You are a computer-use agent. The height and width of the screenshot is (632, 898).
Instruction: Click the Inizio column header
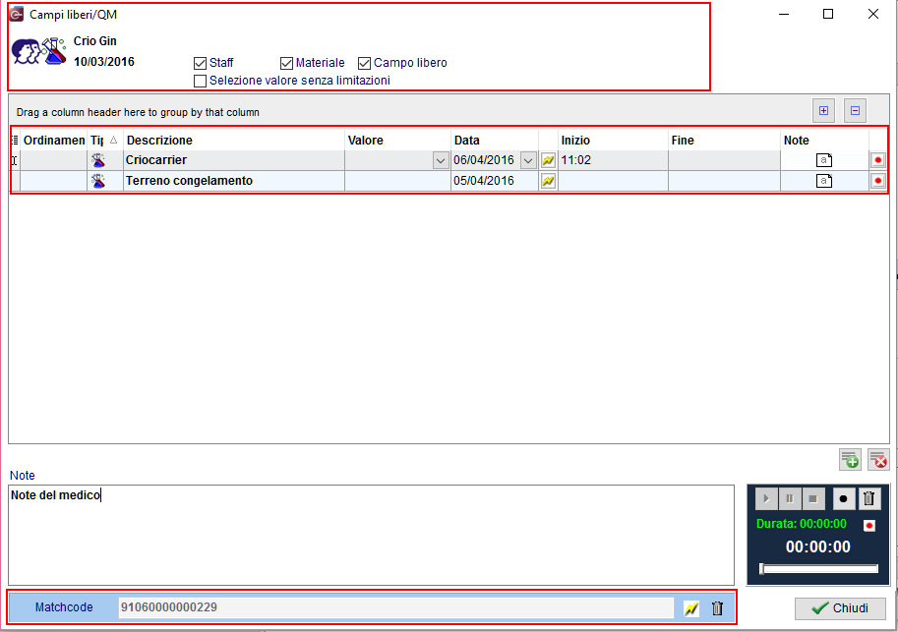click(x=613, y=141)
